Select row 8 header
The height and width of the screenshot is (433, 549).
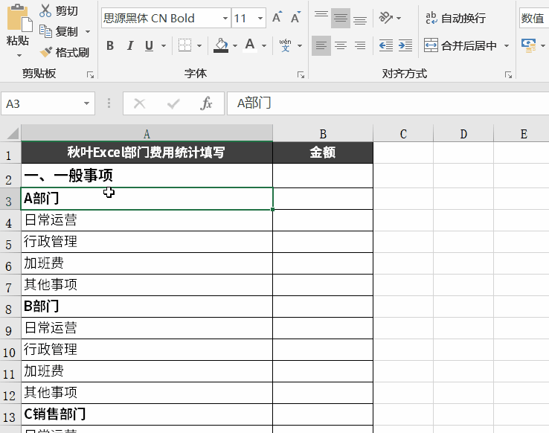(10, 307)
